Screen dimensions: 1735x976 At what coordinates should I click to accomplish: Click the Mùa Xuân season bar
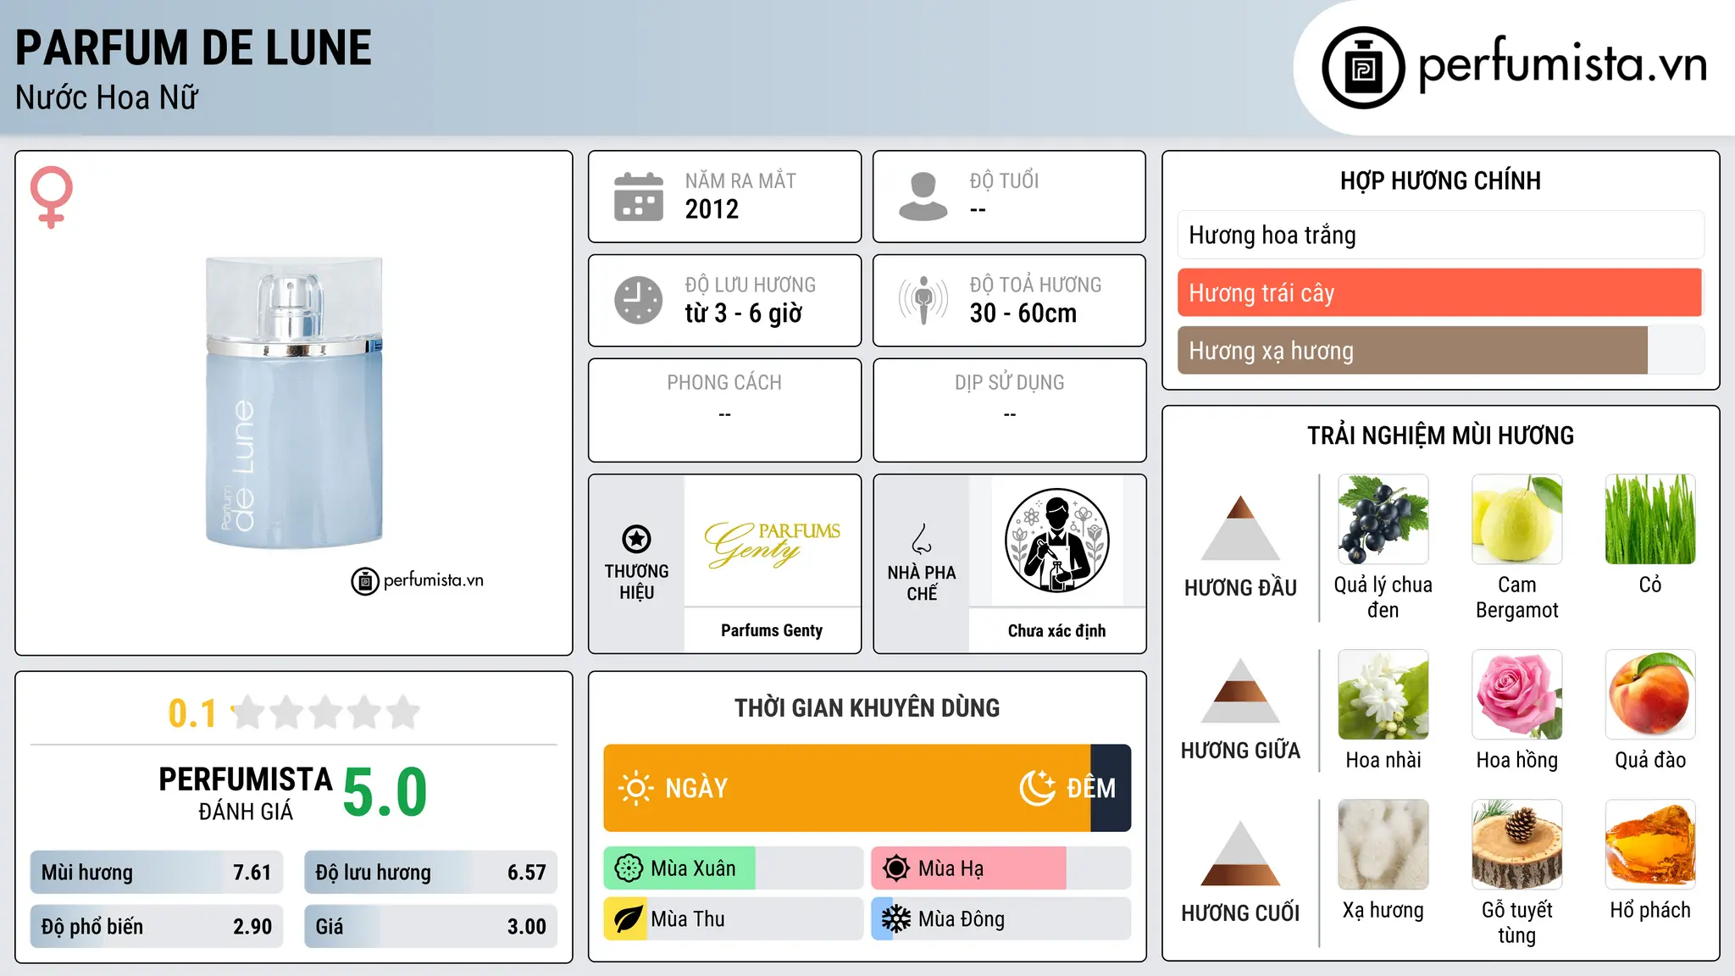733,868
